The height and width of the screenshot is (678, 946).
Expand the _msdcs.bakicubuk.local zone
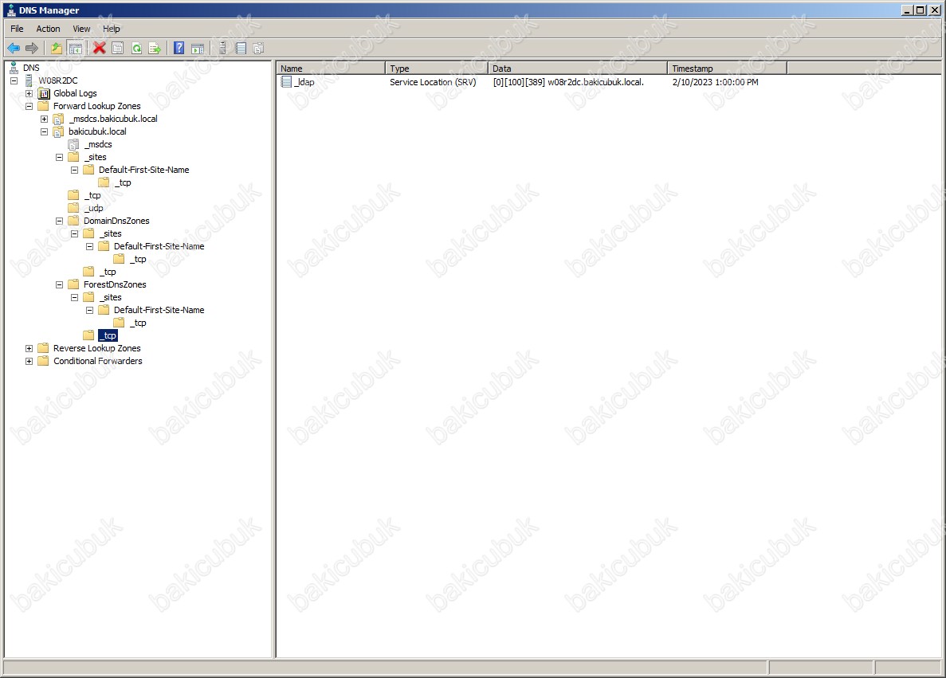[x=44, y=119]
